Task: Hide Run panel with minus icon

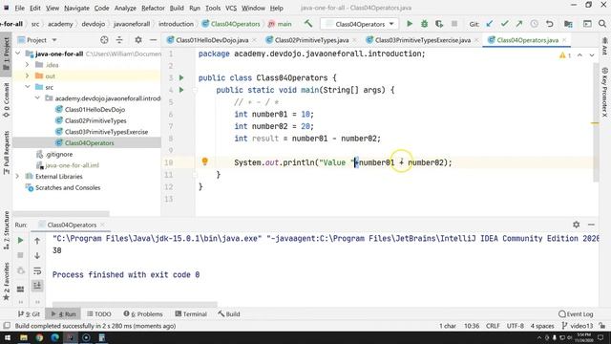Action: coord(591,225)
